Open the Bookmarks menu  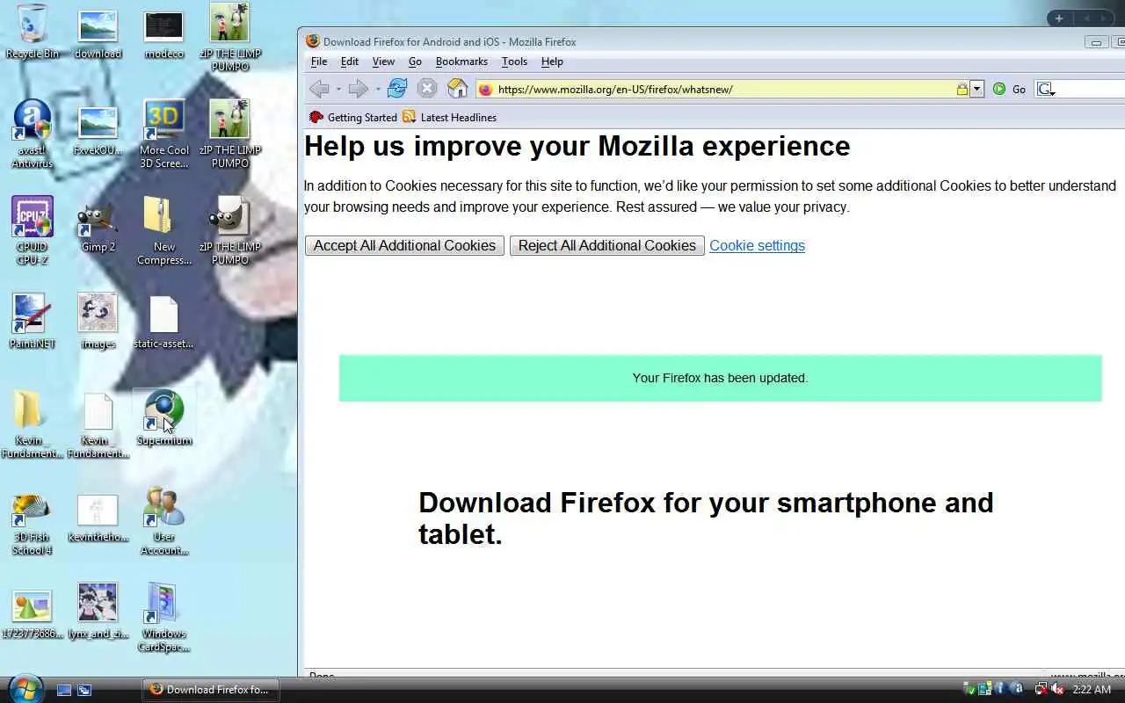click(461, 62)
